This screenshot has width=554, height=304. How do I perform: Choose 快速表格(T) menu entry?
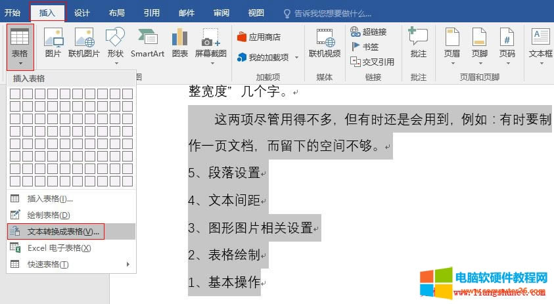[x=72, y=264]
